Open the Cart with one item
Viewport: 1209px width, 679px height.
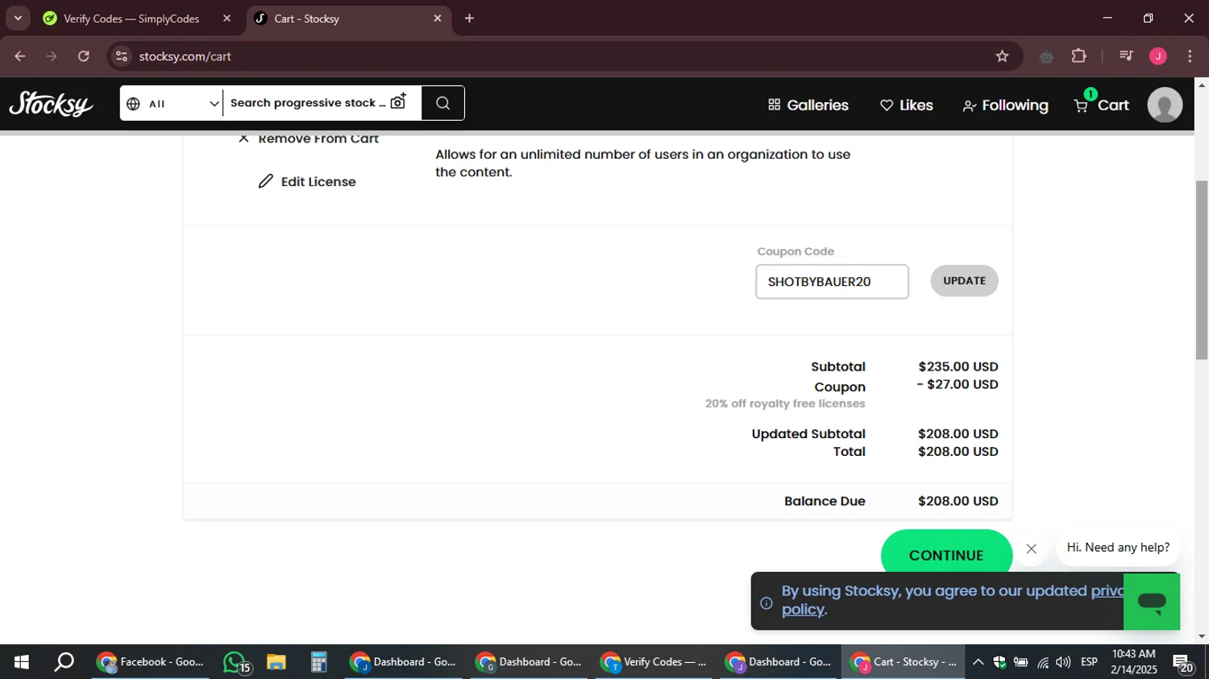1101,105
